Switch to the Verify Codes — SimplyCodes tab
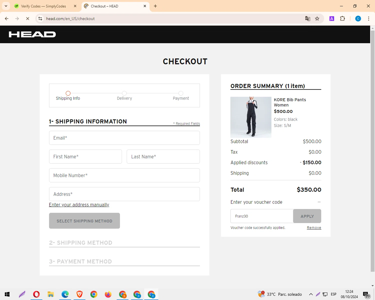The image size is (375, 300). click(x=43, y=6)
